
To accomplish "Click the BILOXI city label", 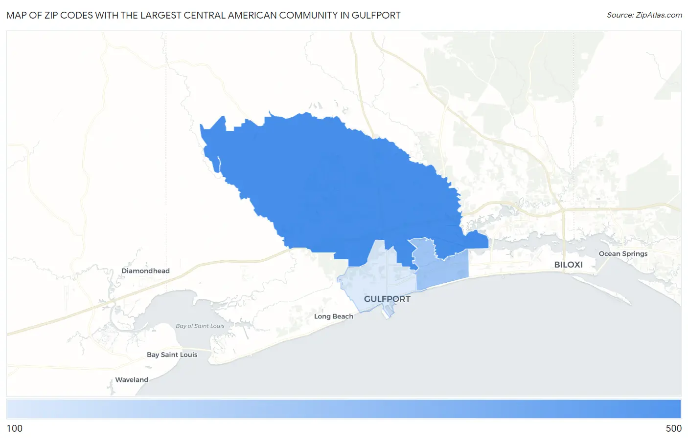I will (568, 265).
